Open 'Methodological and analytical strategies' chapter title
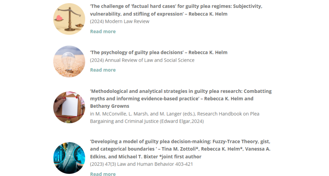 [x=181, y=99]
